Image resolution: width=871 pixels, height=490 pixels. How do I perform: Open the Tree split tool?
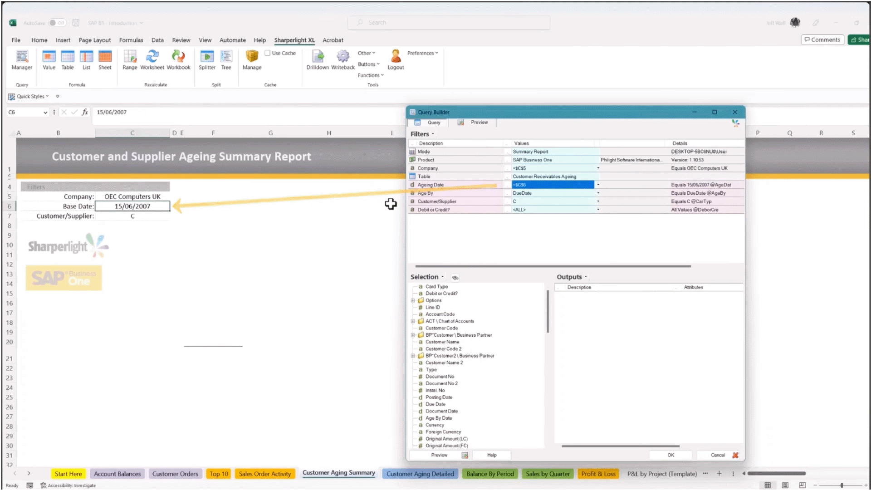point(226,60)
